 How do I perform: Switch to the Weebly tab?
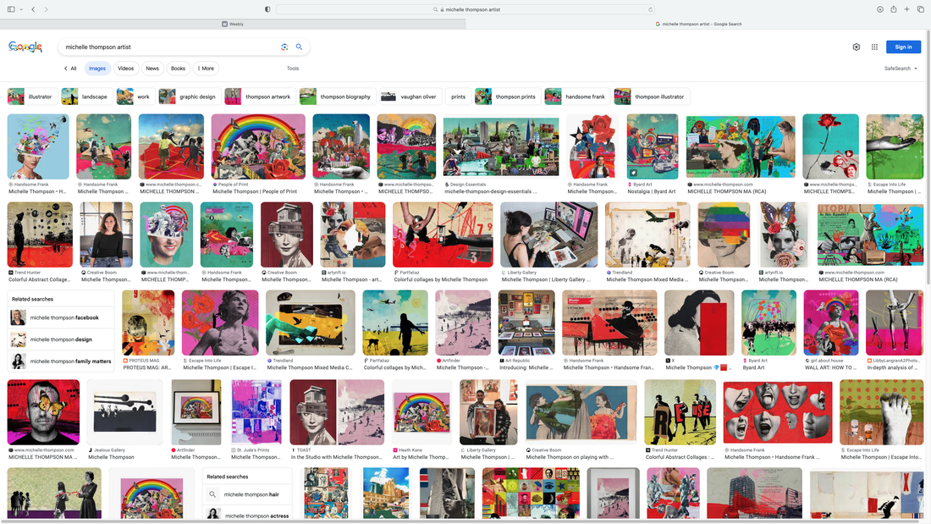[233, 24]
